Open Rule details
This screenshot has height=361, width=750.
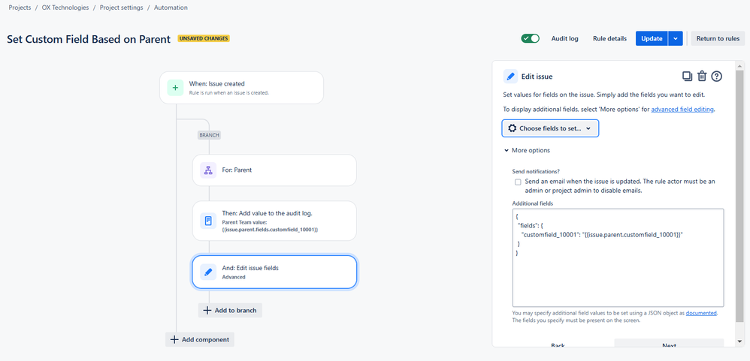609,39
